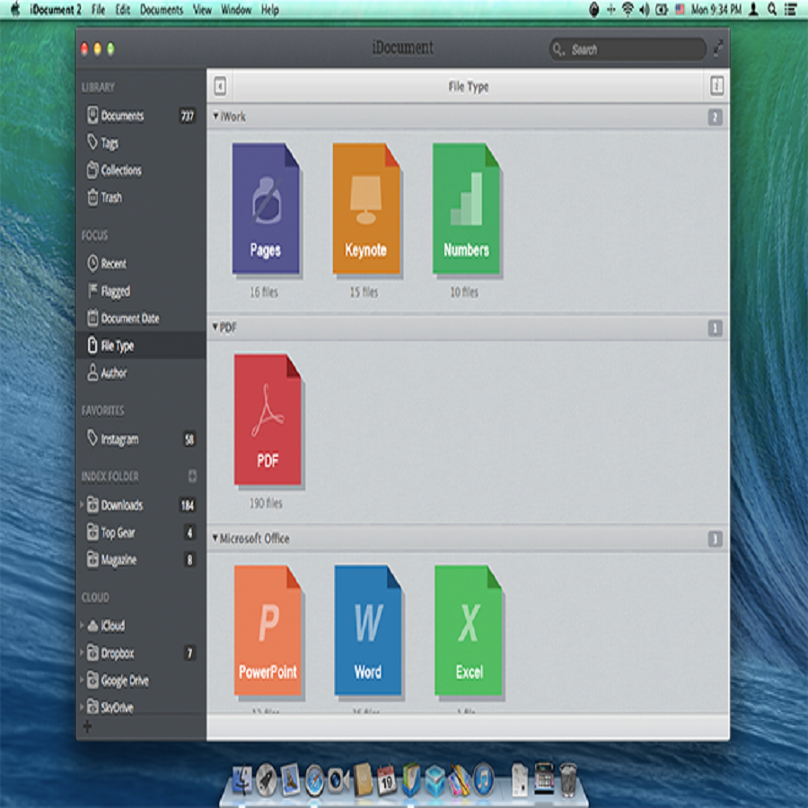Open the PowerPoint file type icon
808x808 pixels.
pos(268,631)
